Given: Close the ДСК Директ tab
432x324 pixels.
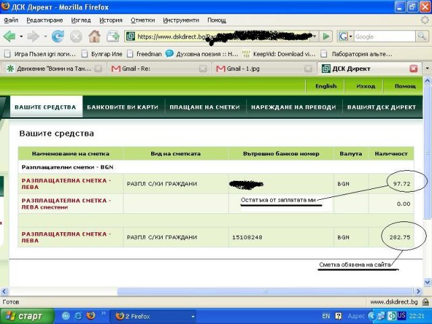Looking at the screenshot, I should pyautogui.click(x=414, y=69).
